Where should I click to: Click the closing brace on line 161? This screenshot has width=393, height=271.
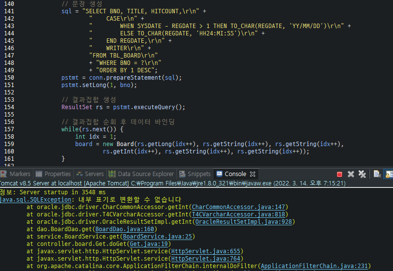click(63, 159)
